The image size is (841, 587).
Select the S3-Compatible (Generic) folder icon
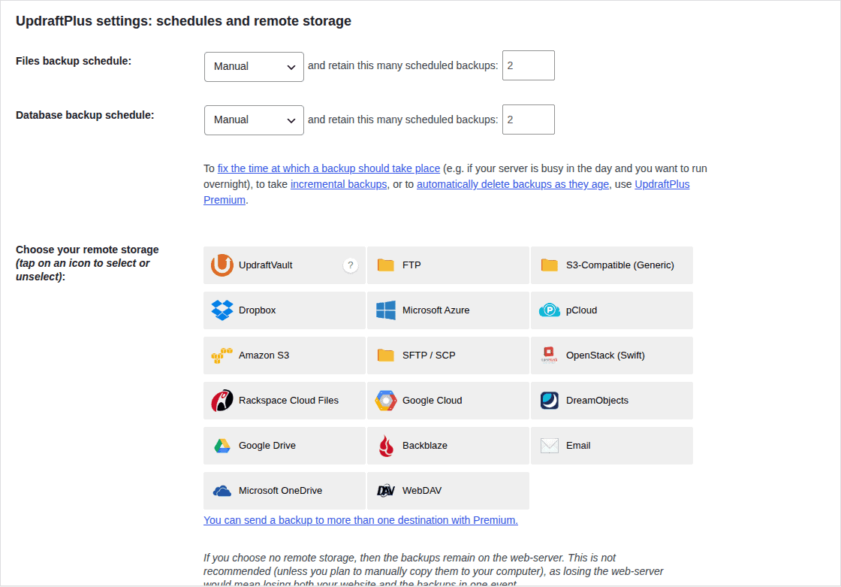pyautogui.click(x=549, y=265)
